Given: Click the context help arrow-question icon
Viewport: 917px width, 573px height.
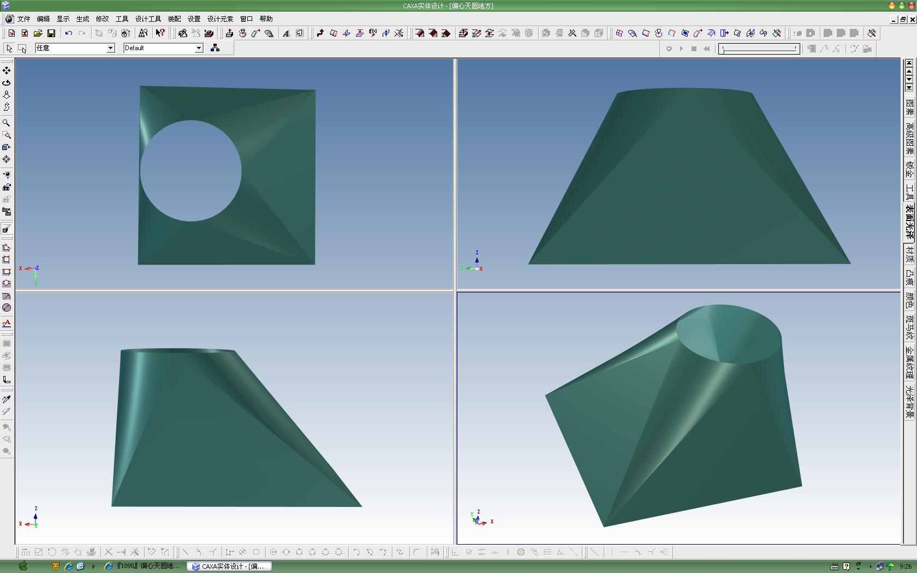Looking at the screenshot, I should [x=160, y=33].
